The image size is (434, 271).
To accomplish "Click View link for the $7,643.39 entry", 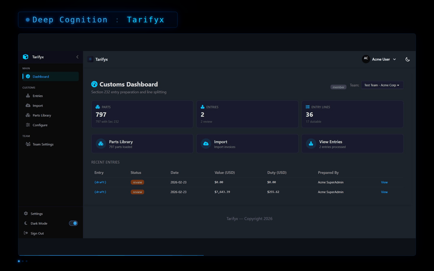I will coord(384,192).
